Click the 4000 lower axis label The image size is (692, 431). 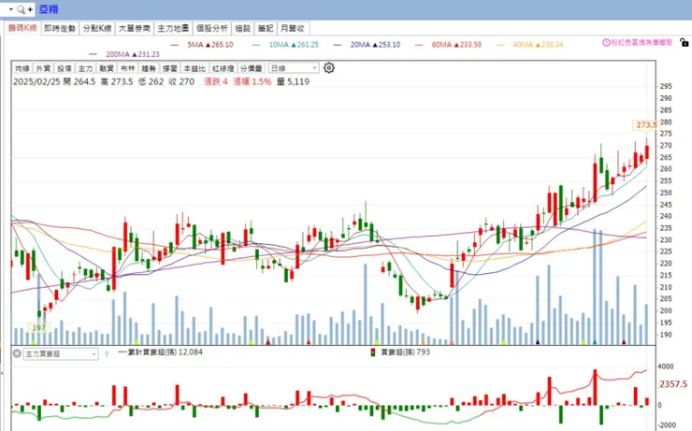click(666, 366)
